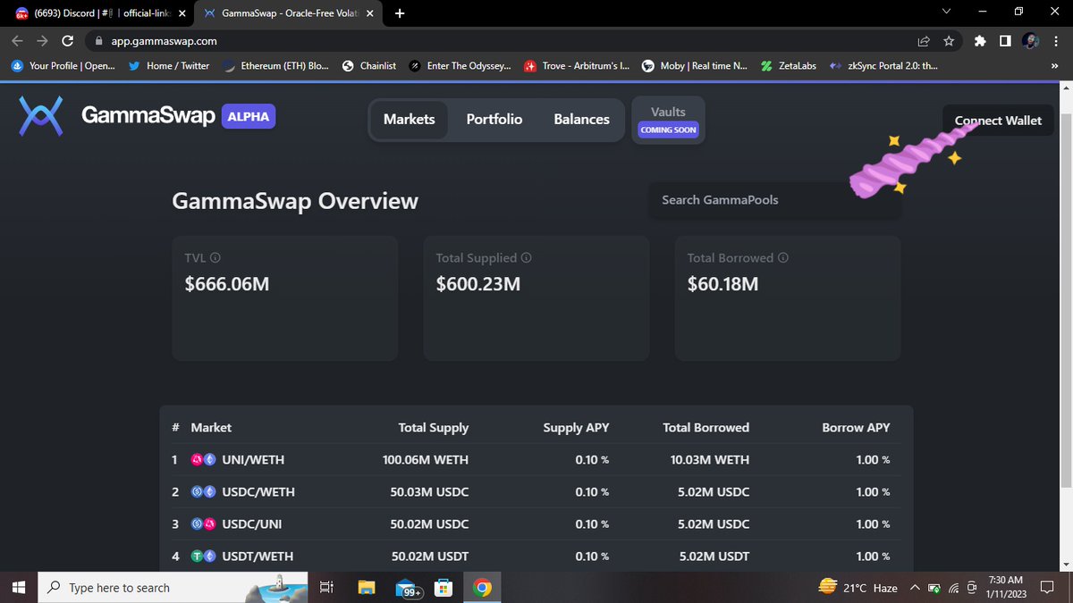Click the Total Supply column header
The height and width of the screenshot is (603, 1073).
[x=433, y=428]
